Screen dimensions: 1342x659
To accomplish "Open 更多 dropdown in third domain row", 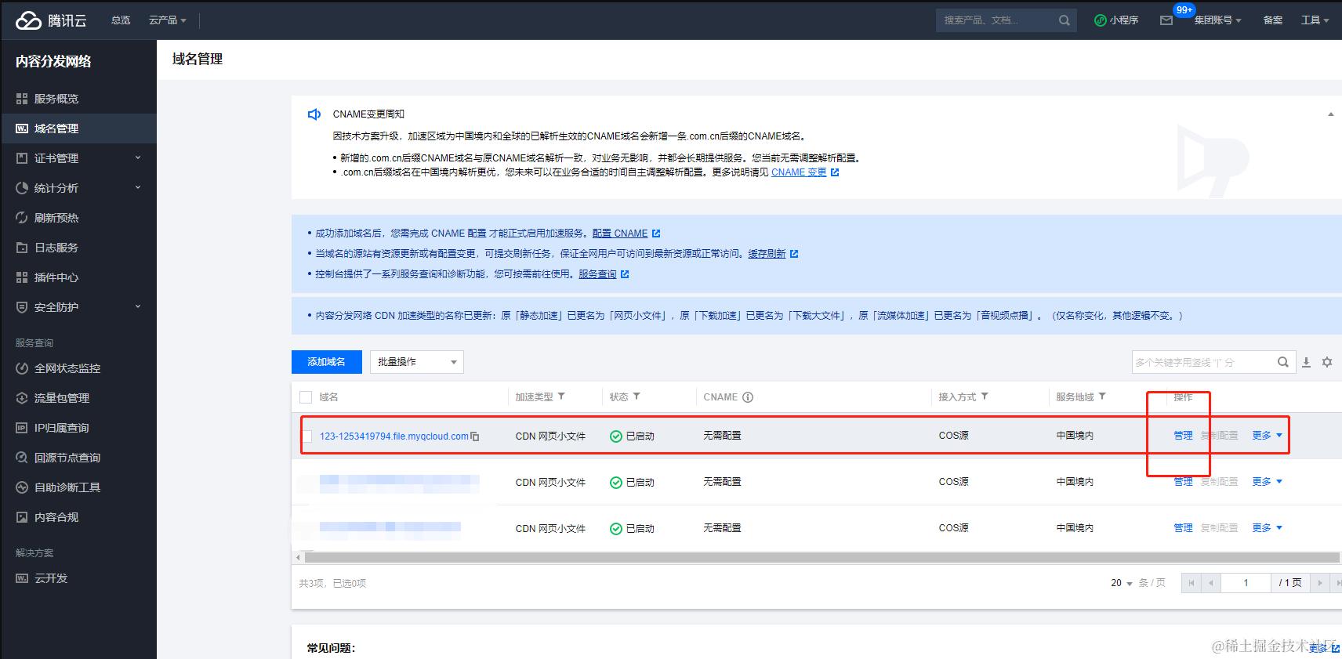I will click(x=1268, y=528).
